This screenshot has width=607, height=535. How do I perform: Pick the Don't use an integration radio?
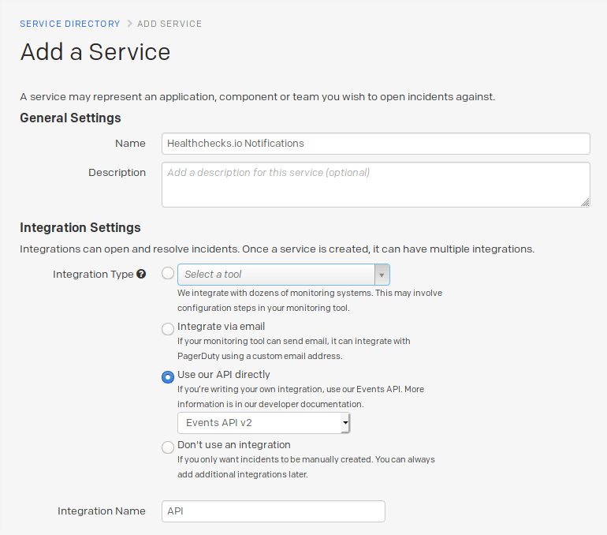coord(168,447)
